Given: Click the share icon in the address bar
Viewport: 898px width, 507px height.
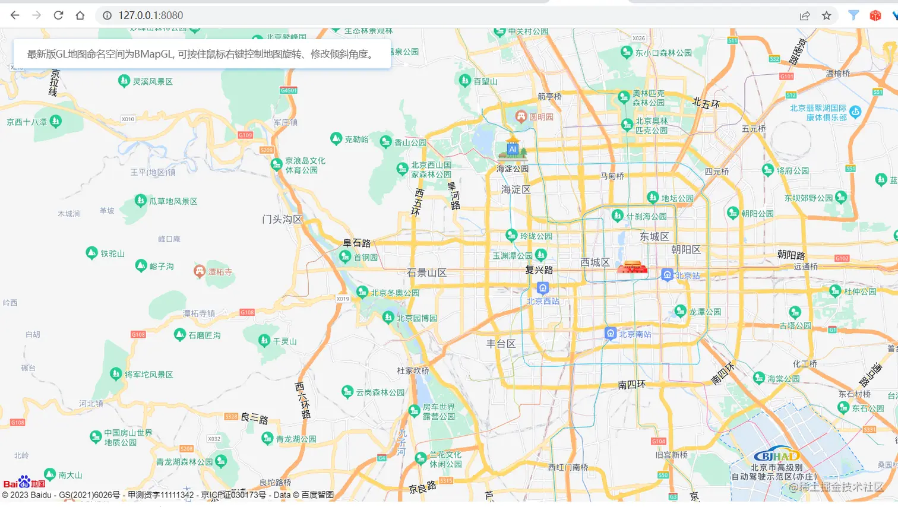Looking at the screenshot, I should click(804, 15).
